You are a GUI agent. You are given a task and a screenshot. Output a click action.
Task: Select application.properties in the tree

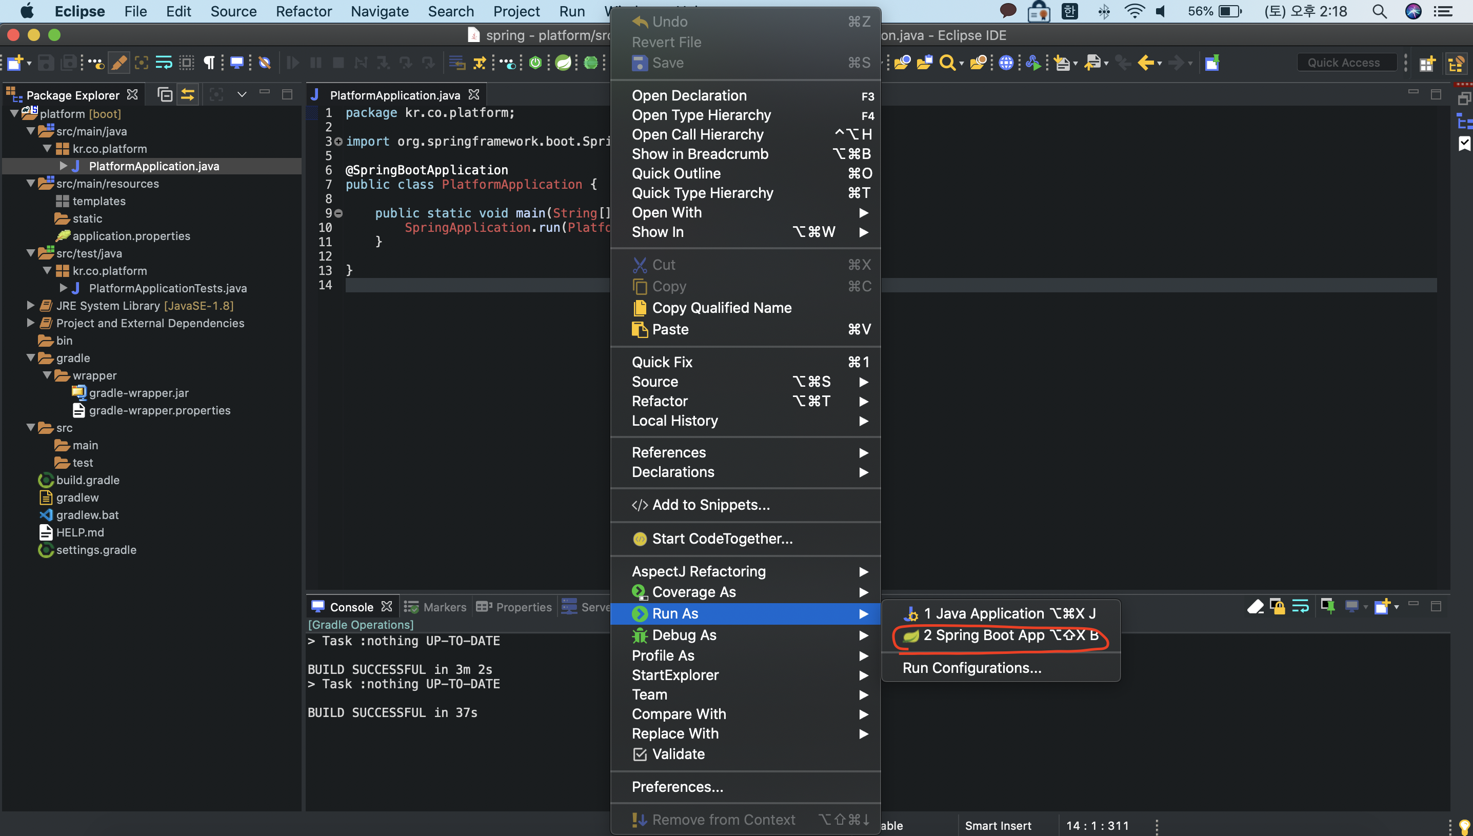131,236
